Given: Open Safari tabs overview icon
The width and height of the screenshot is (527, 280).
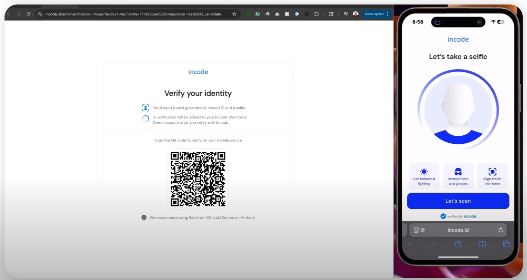Looking at the screenshot, I should [506, 244].
